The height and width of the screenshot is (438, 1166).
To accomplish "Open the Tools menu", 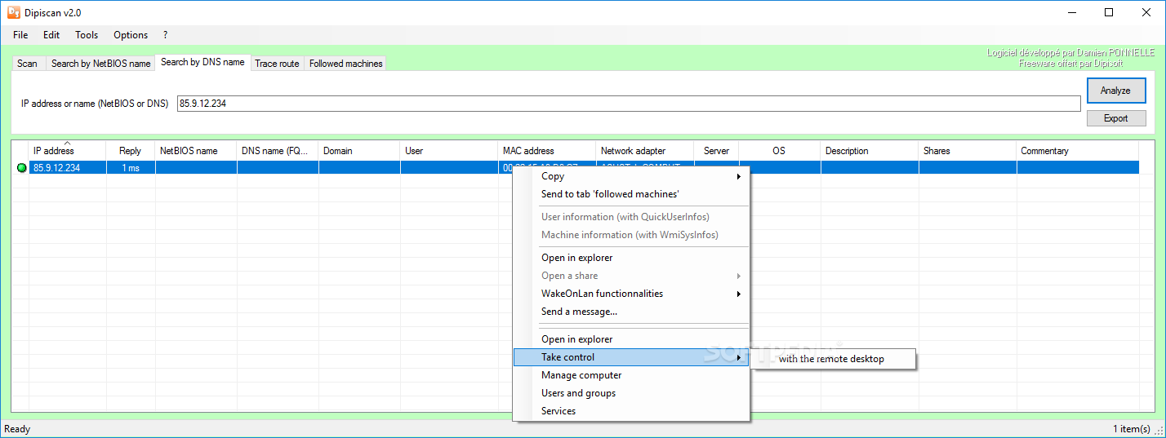I will tap(87, 35).
